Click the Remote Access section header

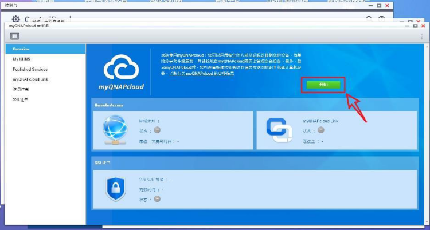coord(109,105)
